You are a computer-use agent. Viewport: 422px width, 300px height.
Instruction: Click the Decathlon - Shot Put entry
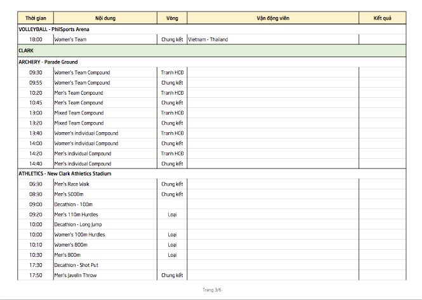[x=76, y=265]
